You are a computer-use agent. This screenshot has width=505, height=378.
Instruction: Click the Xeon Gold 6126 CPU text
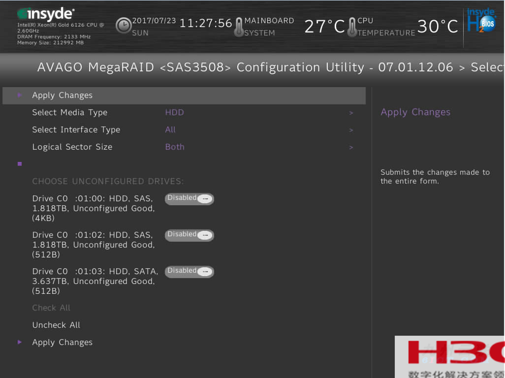61,28
